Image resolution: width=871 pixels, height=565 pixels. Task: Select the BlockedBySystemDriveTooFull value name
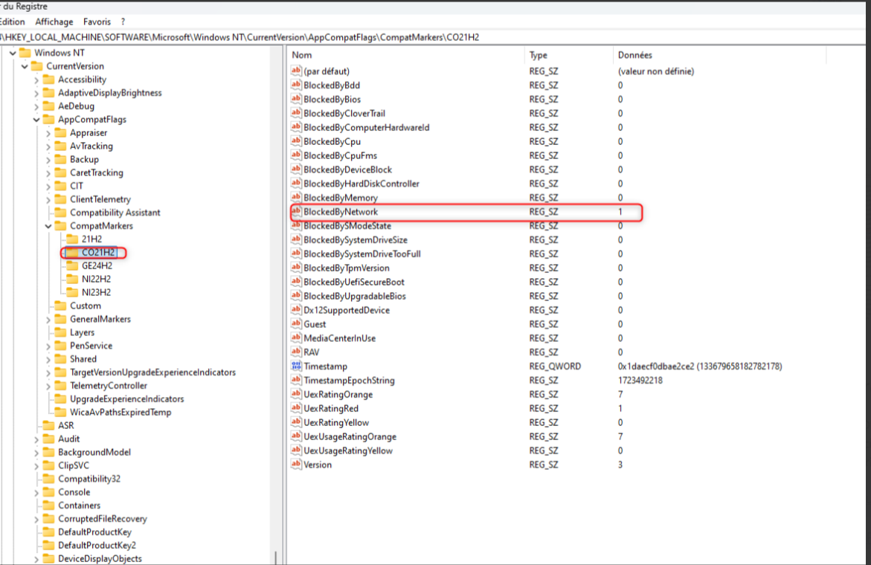click(361, 254)
